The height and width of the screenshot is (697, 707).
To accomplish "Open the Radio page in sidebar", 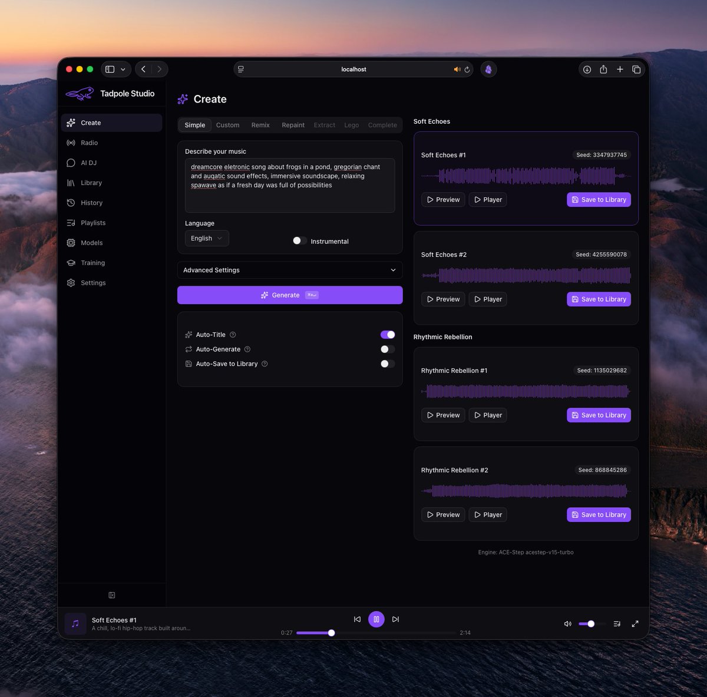I will coord(111,143).
